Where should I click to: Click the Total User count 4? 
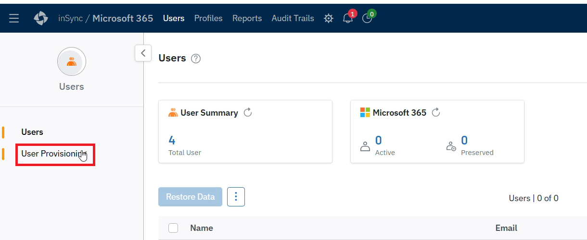click(x=172, y=140)
